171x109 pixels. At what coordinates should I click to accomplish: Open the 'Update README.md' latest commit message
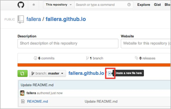[x=37, y=85]
